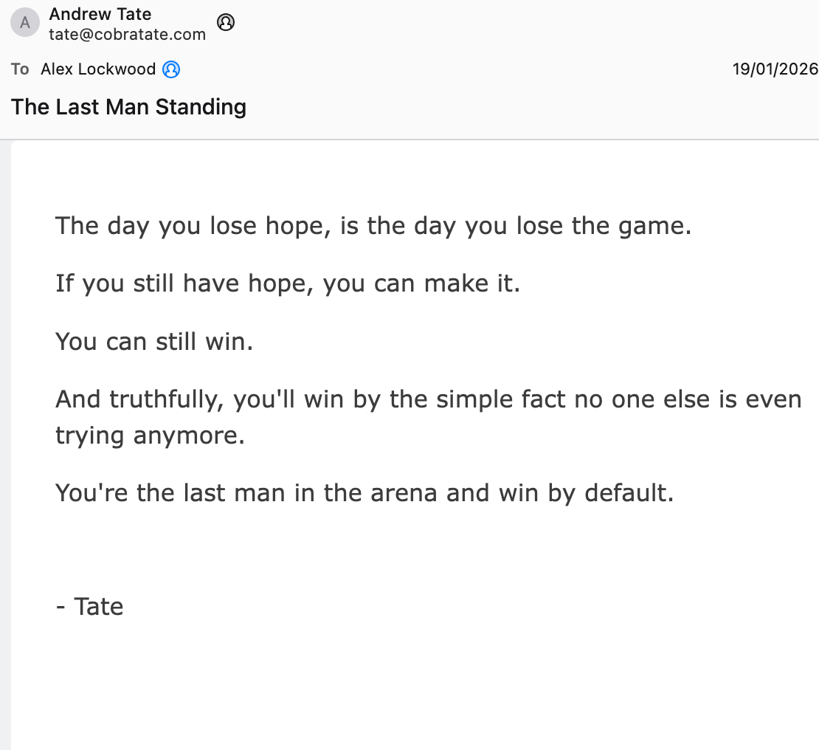The width and height of the screenshot is (819, 750).
Task: Click the 19/01/2026 message date
Action: [775, 69]
